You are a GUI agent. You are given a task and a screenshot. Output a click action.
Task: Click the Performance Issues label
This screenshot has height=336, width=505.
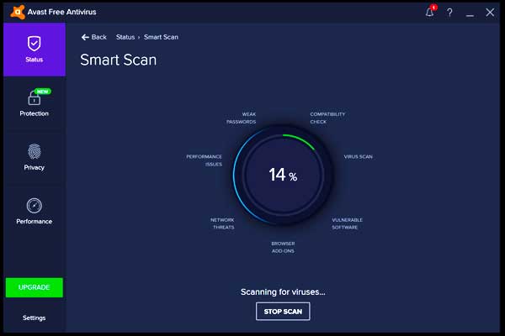[205, 160]
